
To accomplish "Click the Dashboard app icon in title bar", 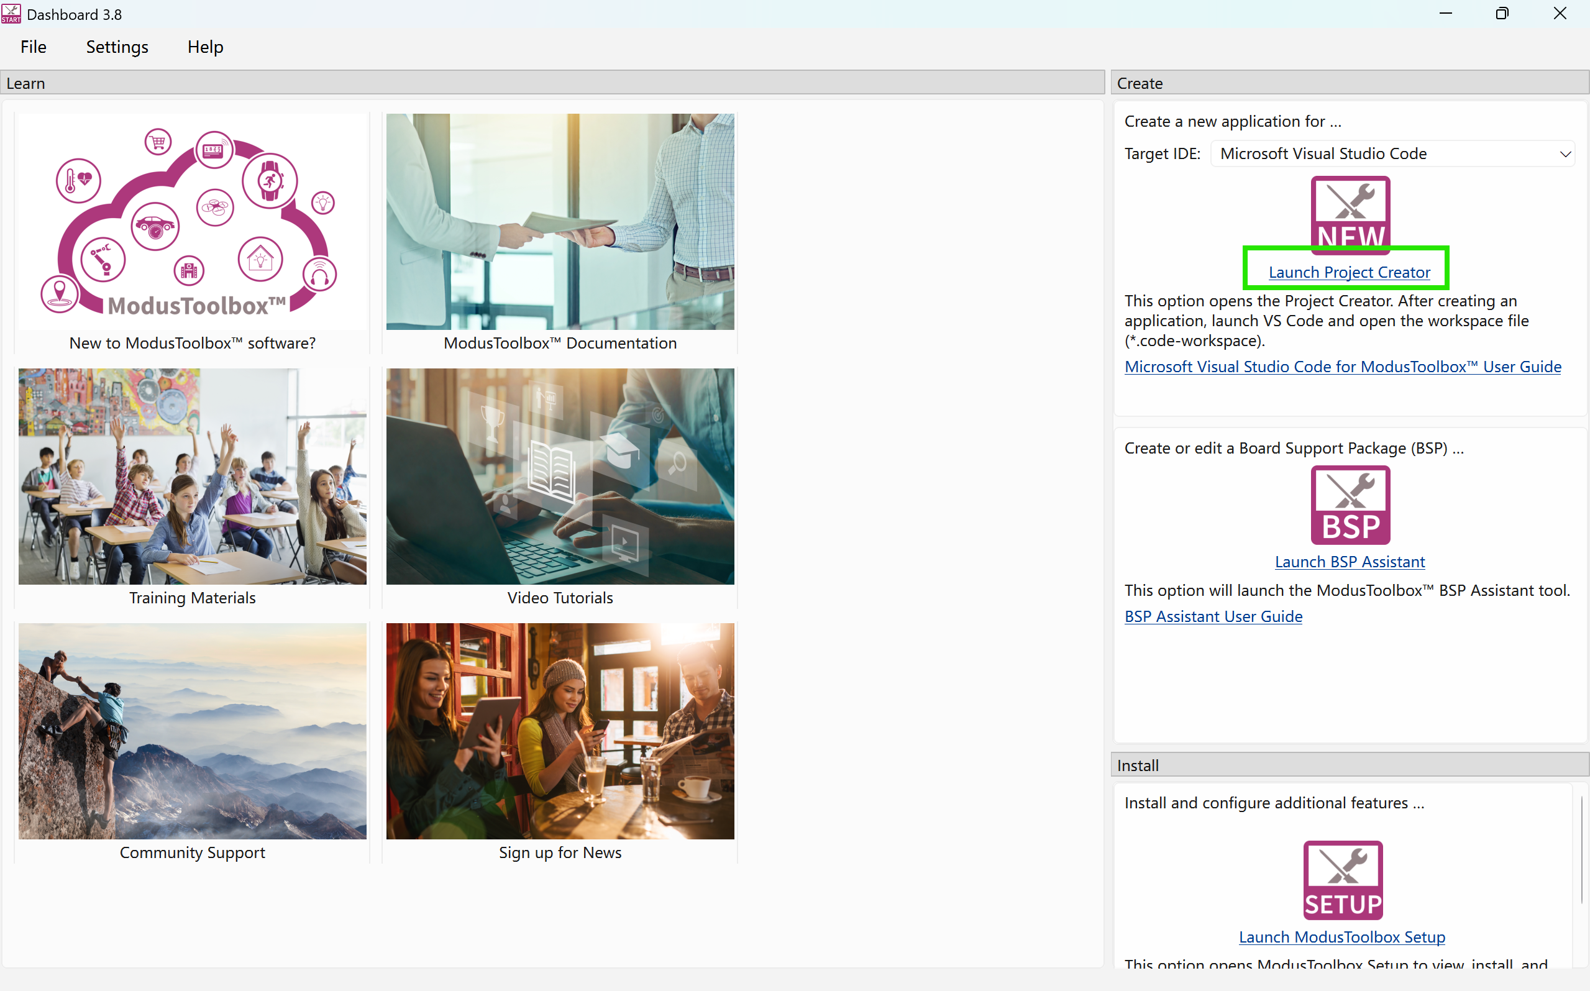I will (x=11, y=14).
